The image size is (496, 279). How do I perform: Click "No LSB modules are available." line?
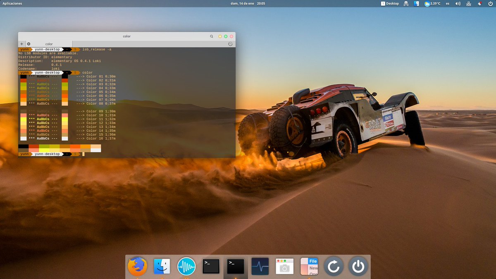[48, 53]
